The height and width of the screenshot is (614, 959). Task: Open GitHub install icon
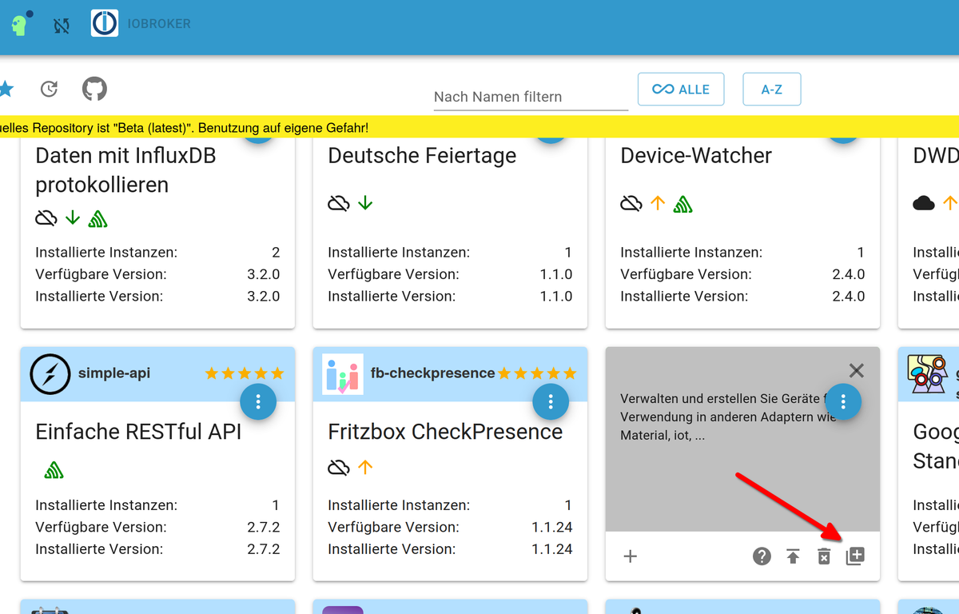(x=94, y=89)
